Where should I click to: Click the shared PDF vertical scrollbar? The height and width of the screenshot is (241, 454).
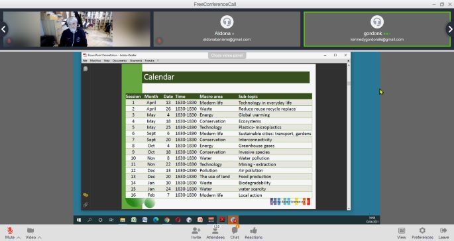point(349,136)
